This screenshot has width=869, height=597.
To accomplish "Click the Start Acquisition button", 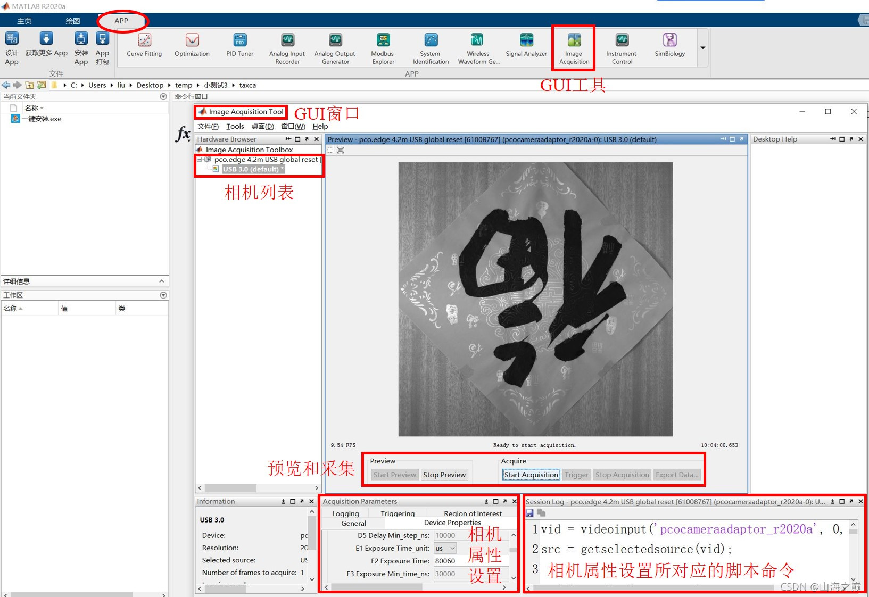I will coord(530,474).
